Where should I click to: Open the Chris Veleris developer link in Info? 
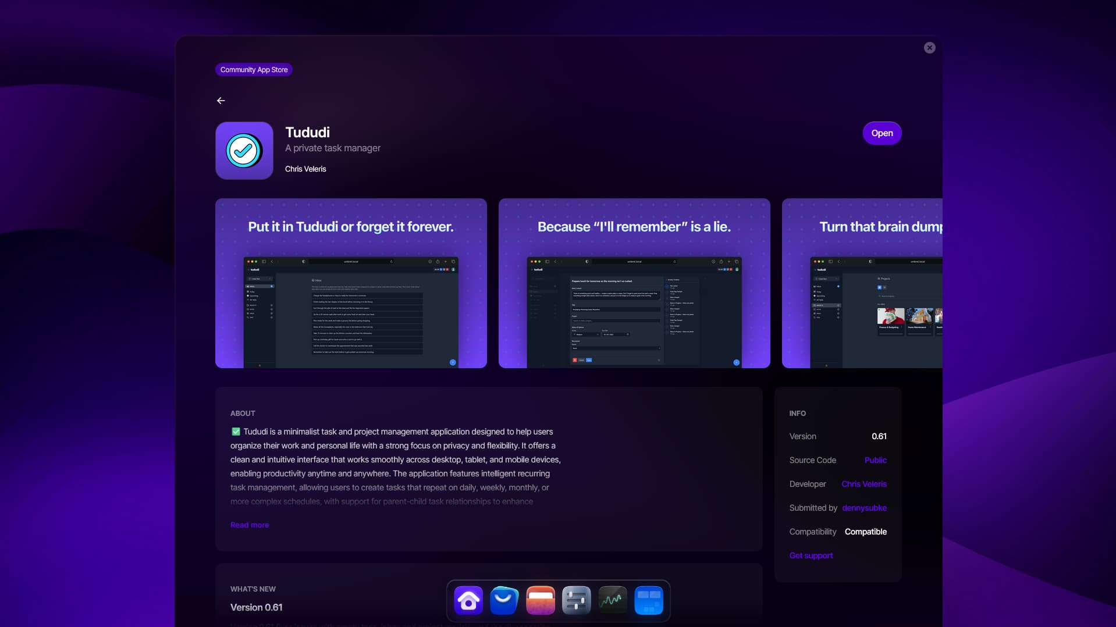pos(864,484)
